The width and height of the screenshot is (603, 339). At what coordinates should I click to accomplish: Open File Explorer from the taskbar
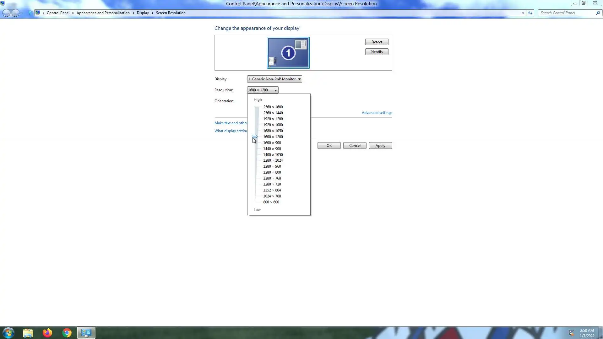coord(28,333)
